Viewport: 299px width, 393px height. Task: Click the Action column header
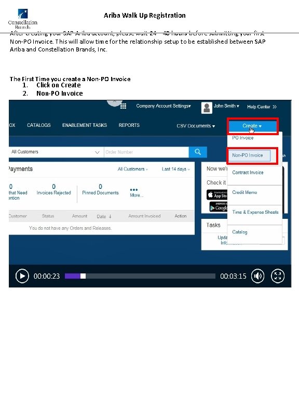(181, 216)
